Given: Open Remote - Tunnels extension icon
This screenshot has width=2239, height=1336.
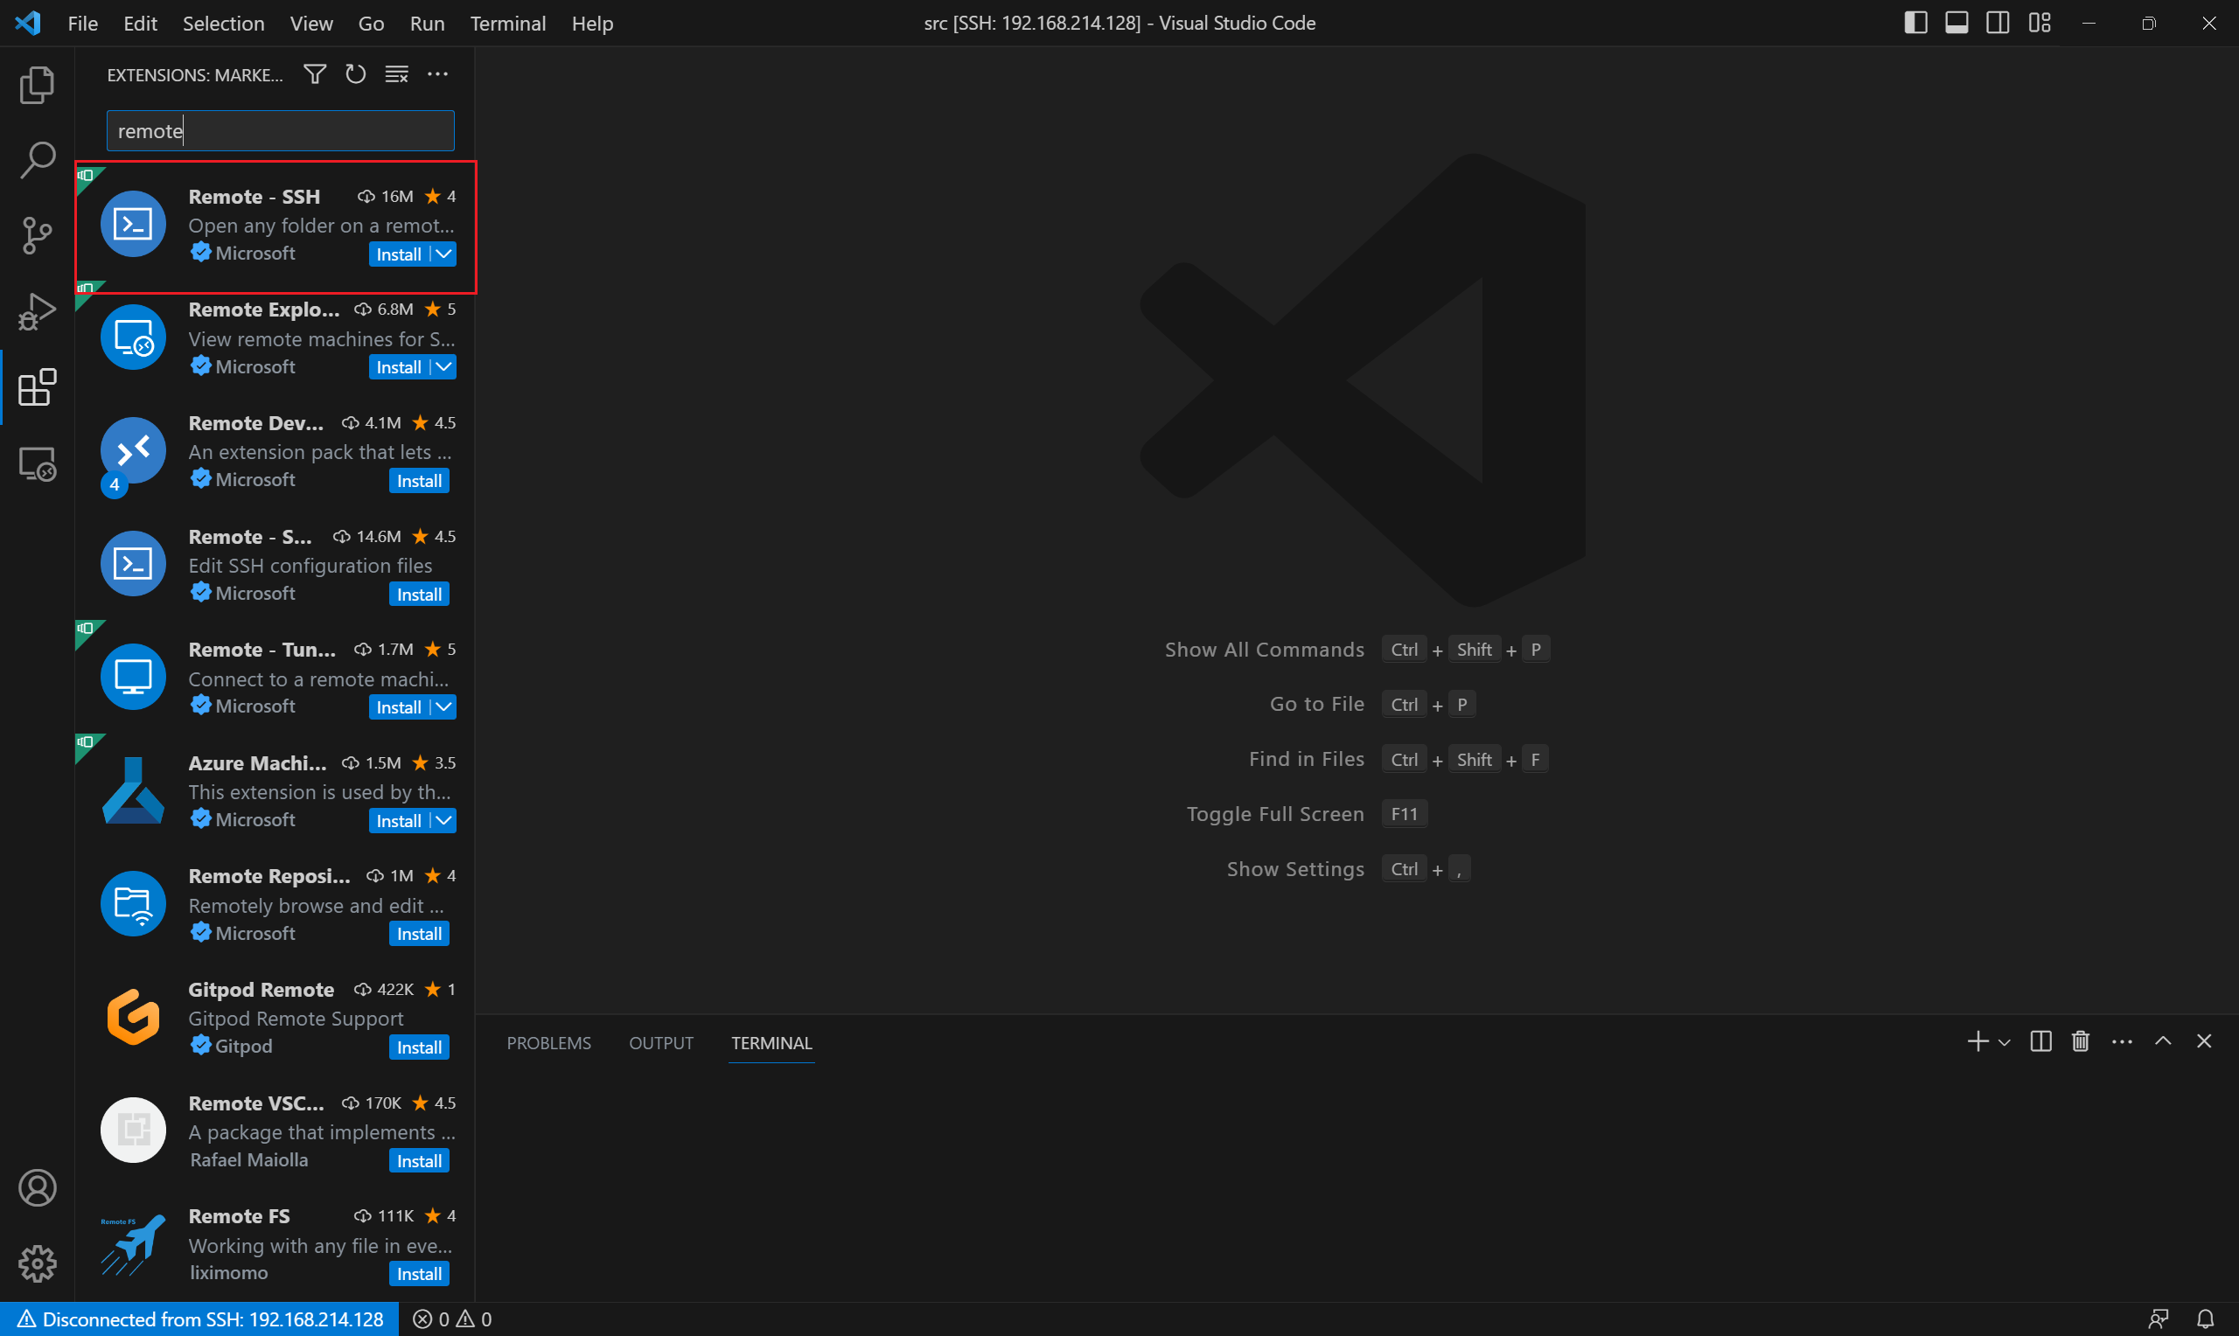Looking at the screenshot, I should [x=133, y=677].
